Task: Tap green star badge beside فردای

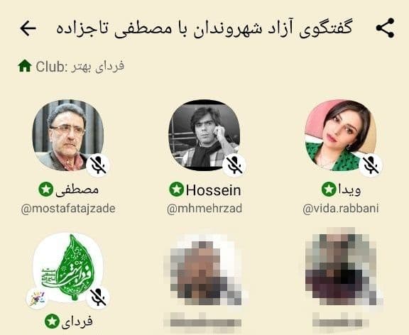Action: (52, 322)
